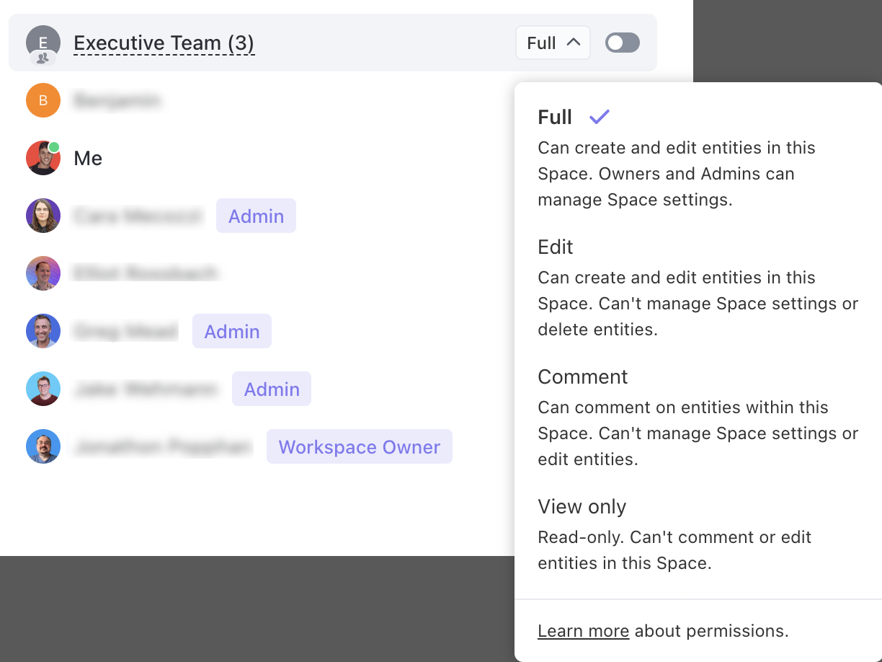Click Jake Wehmann's Admin role label
The height and width of the screenshot is (662, 882).
tap(271, 389)
